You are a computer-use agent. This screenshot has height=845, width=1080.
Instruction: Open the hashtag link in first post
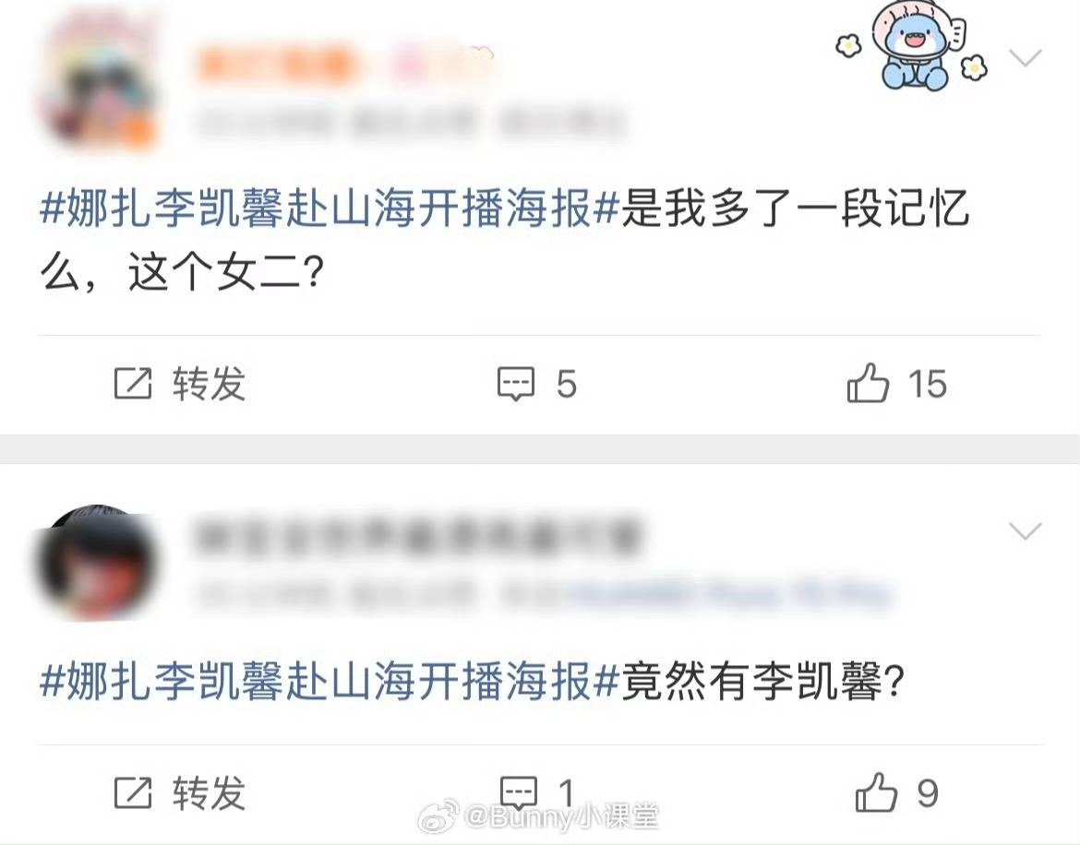coord(330,208)
